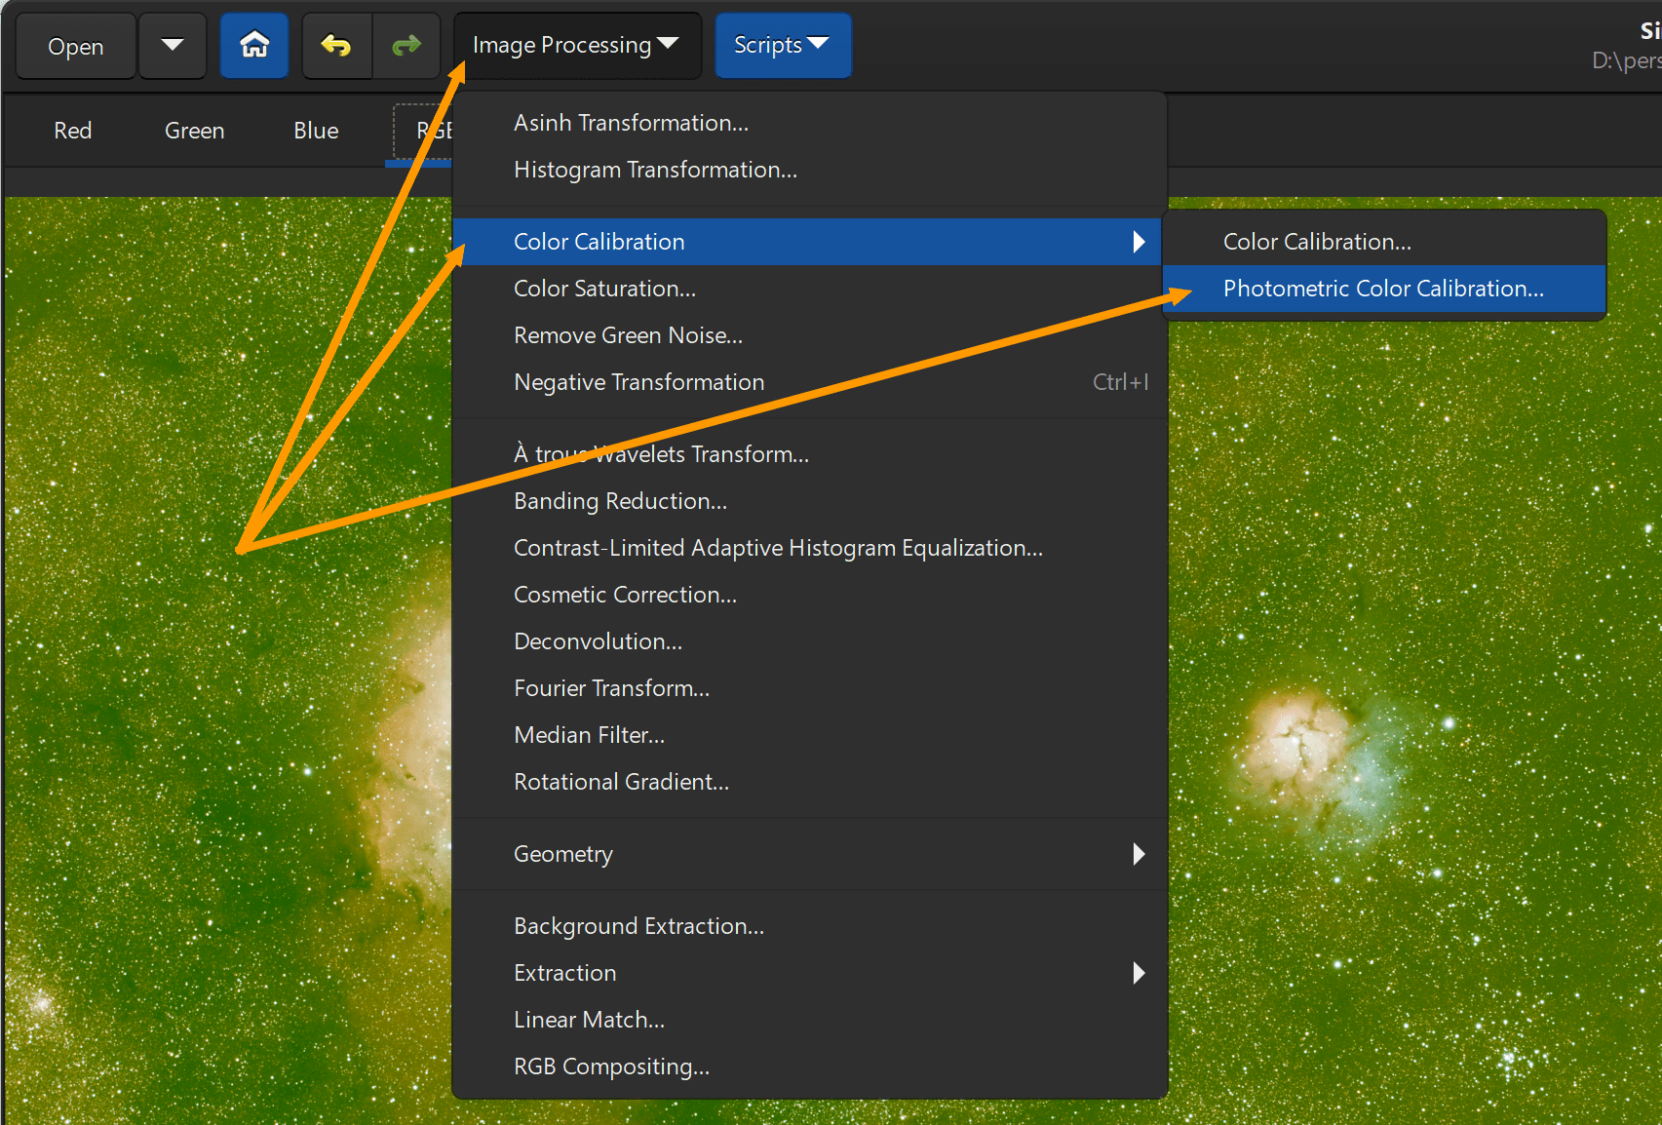Open Histogram Transformation dialog
Image resolution: width=1662 pixels, height=1125 pixels.
pos(655,170)
